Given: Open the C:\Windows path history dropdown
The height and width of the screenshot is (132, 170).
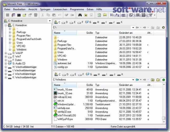Looking at the screenshot, I should click(x=133, y=80).
